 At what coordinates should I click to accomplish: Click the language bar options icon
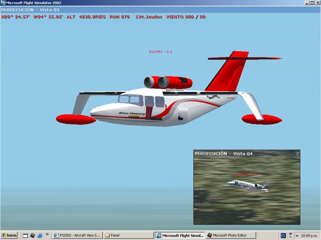(290, 235)
